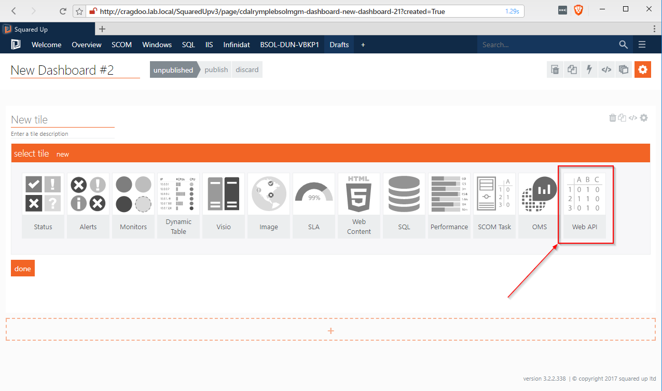The height and width of the screenshot is (391, 662).
Task: Click the dark extension icon left of Brave
Action: click(x=562, y=10)
